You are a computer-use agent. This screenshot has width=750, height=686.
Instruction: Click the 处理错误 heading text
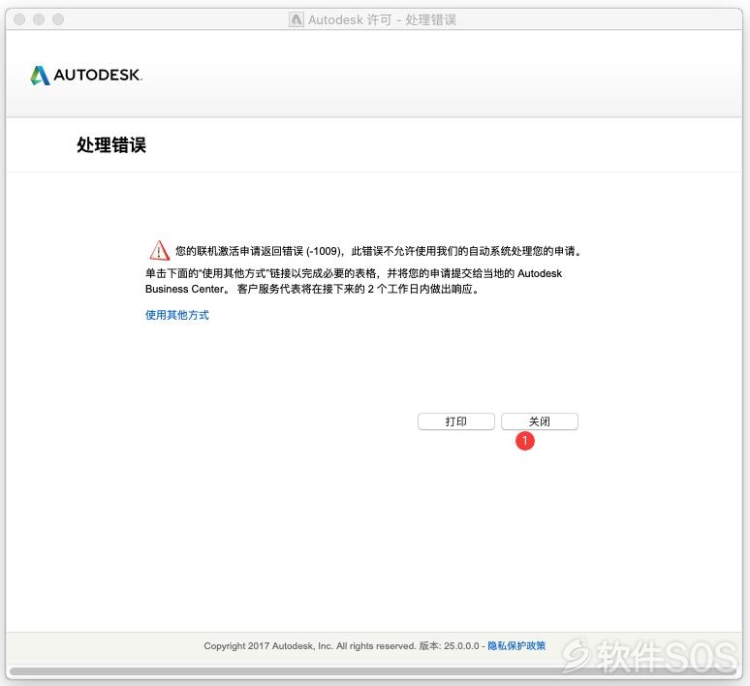pos(111,145)
